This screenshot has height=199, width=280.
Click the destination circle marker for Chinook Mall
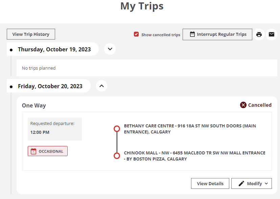coord(117,156)
